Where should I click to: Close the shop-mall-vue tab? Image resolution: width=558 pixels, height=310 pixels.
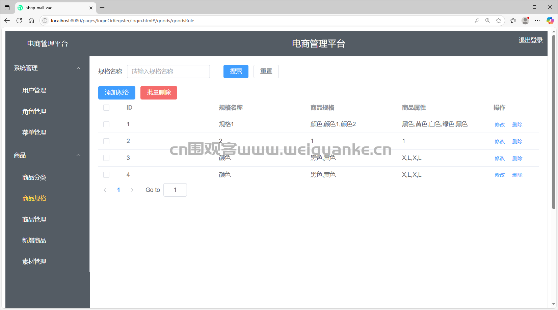pos(91,8)
